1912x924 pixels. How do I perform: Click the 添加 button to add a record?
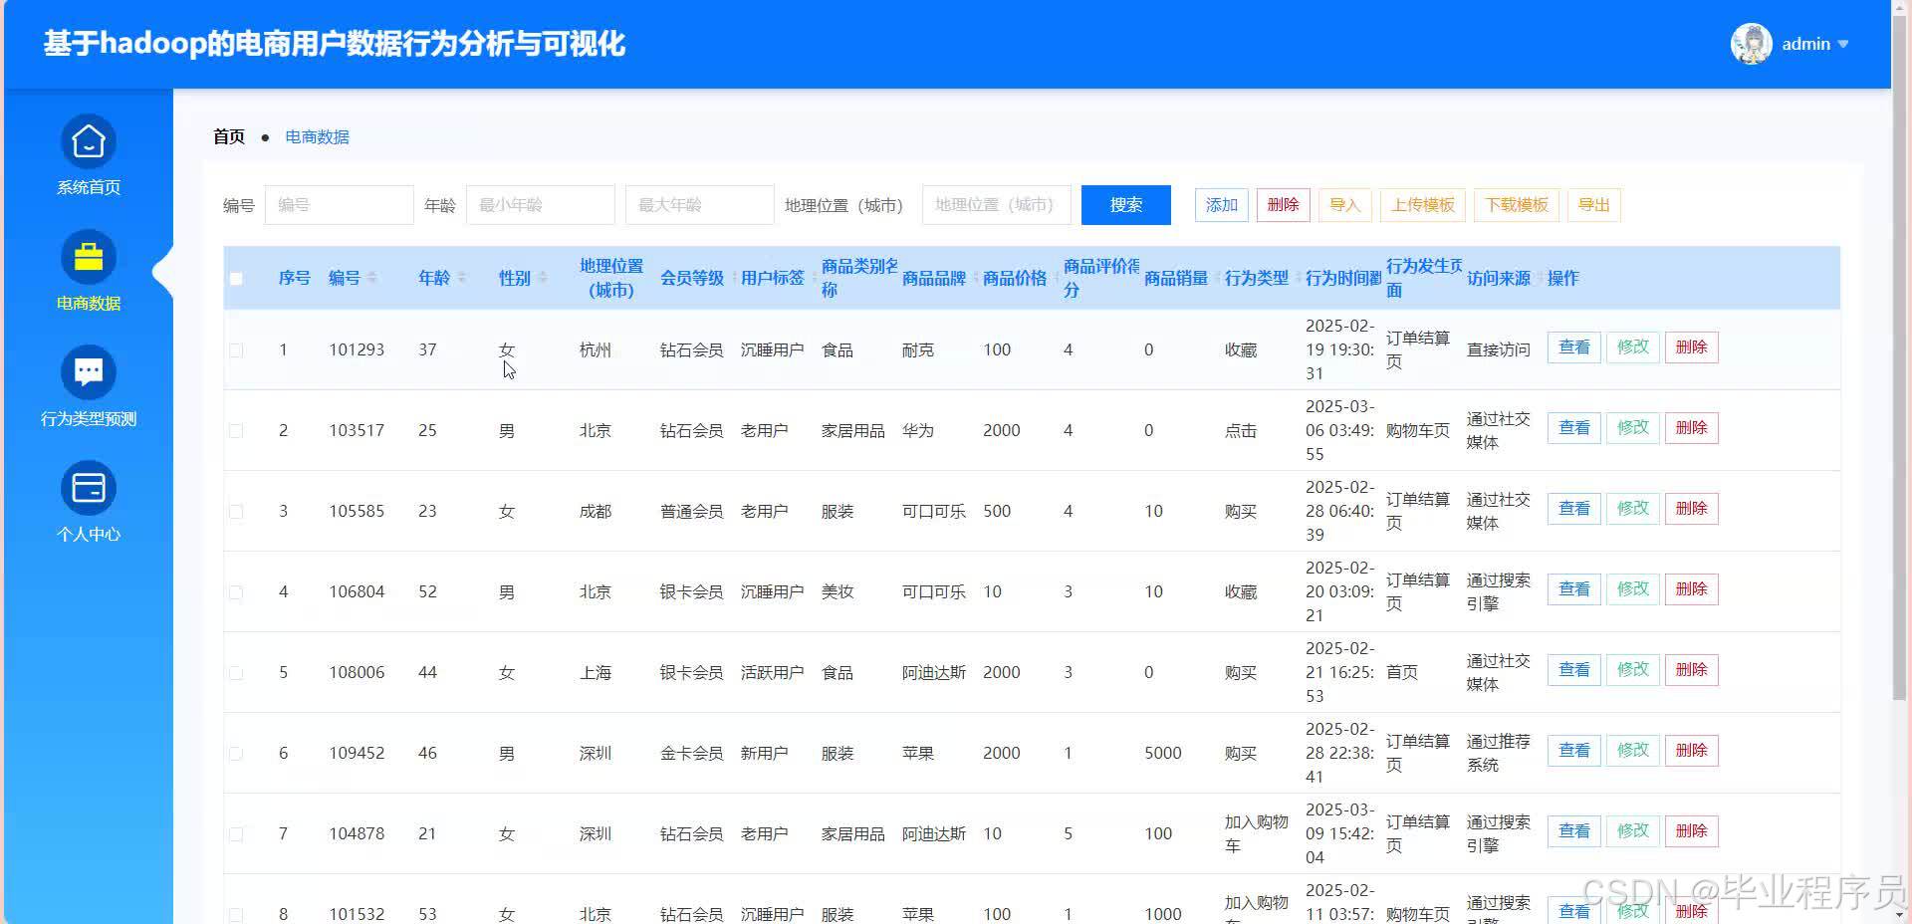1221,204
